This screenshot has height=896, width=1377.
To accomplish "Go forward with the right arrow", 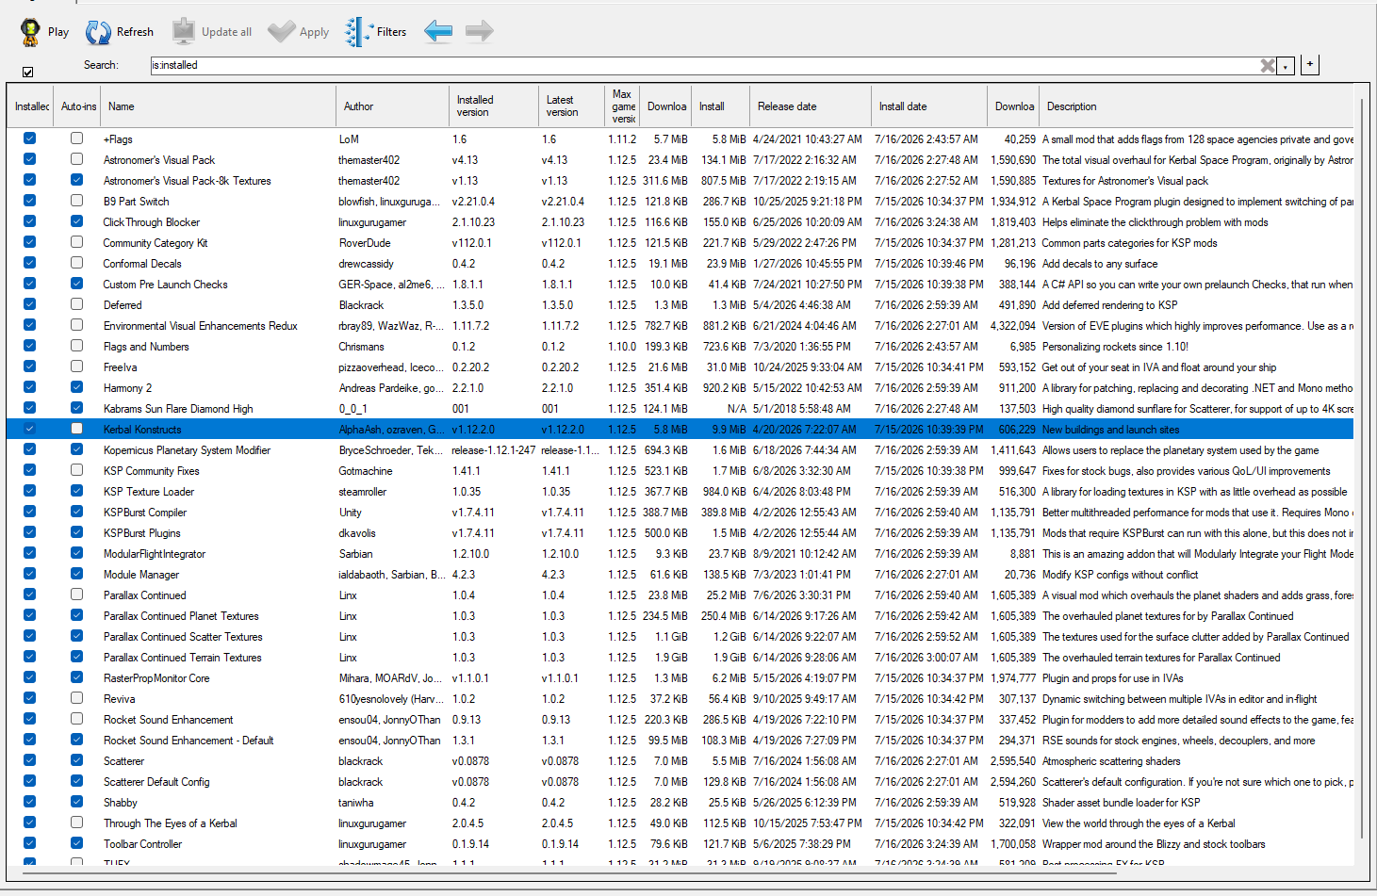I will click(x=480, y=31).
